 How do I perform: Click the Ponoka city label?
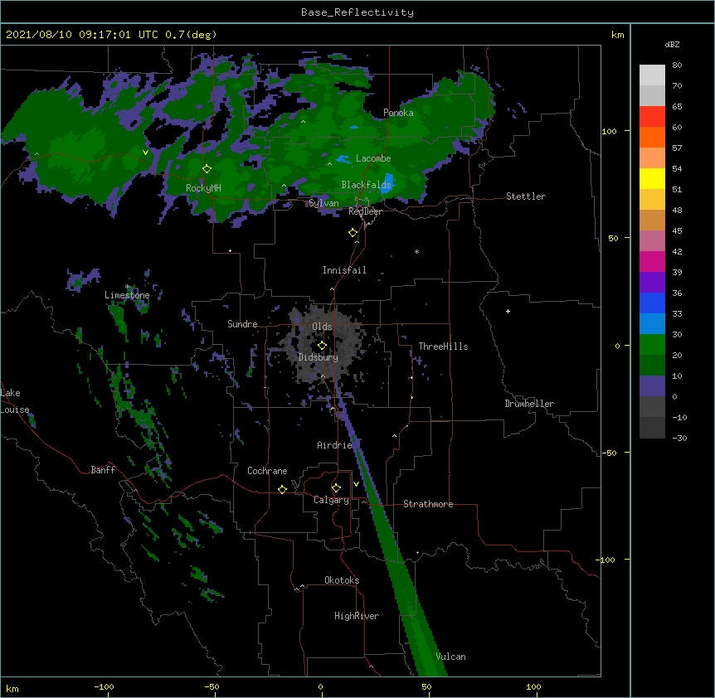click(x=398, y=113)
